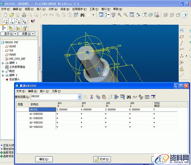The height and width of the screenshot is (165, 191).
Task: Click the glasses preview icon in family table
Action: (x=135, y=97)
